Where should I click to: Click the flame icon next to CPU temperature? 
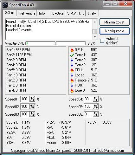click(x=72, y=70)
